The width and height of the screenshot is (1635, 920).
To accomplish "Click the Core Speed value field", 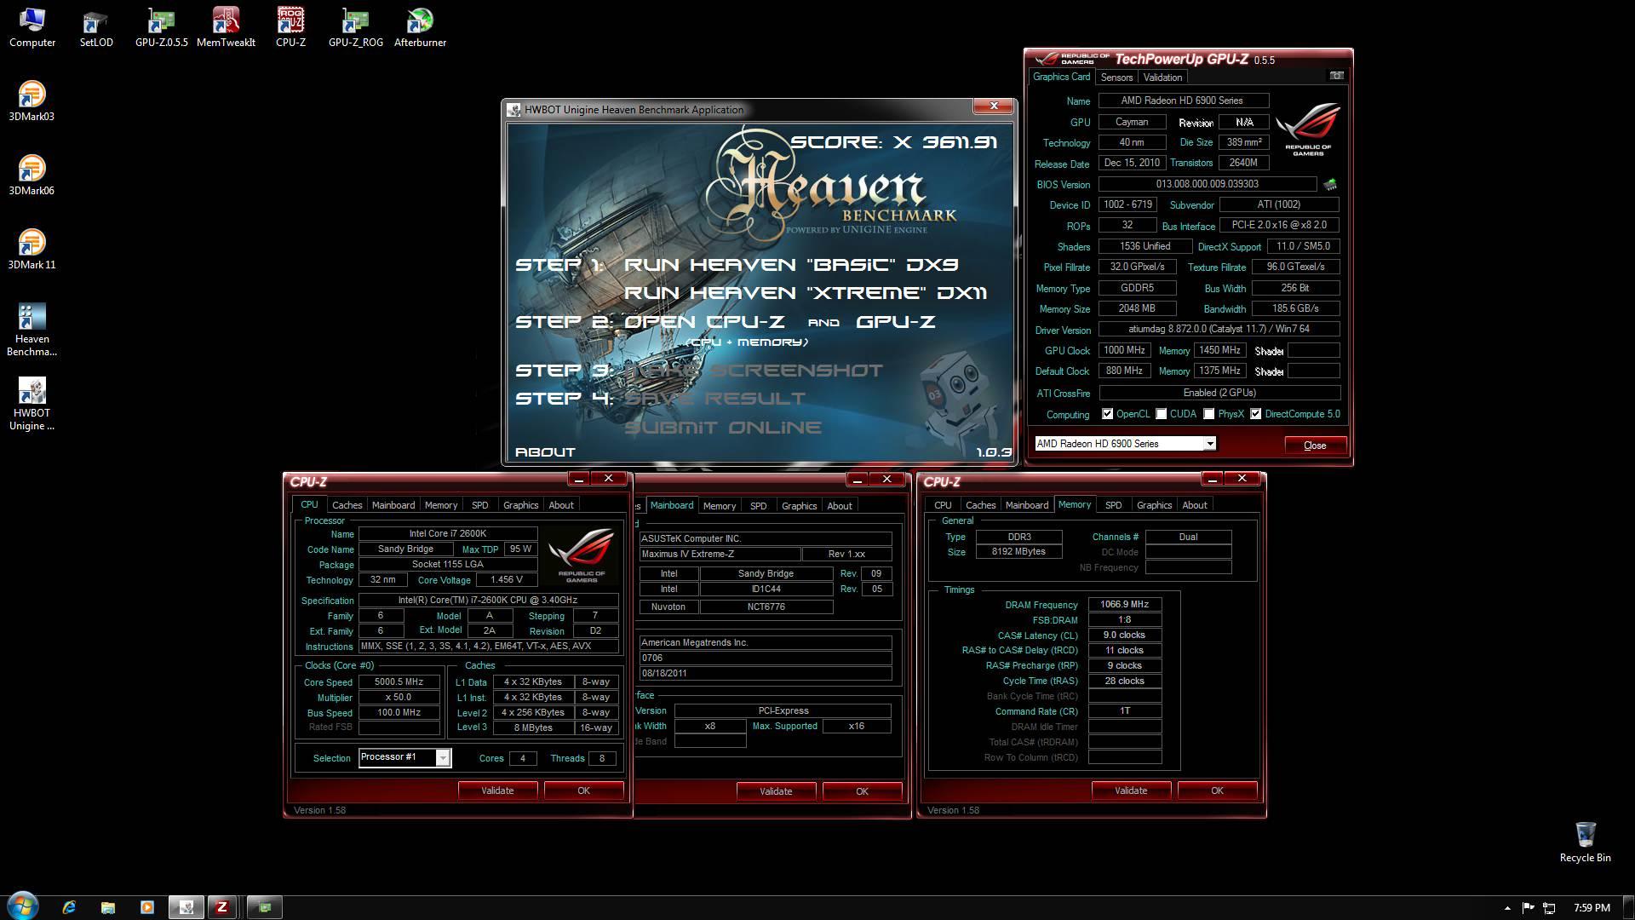I will (399, 682).
